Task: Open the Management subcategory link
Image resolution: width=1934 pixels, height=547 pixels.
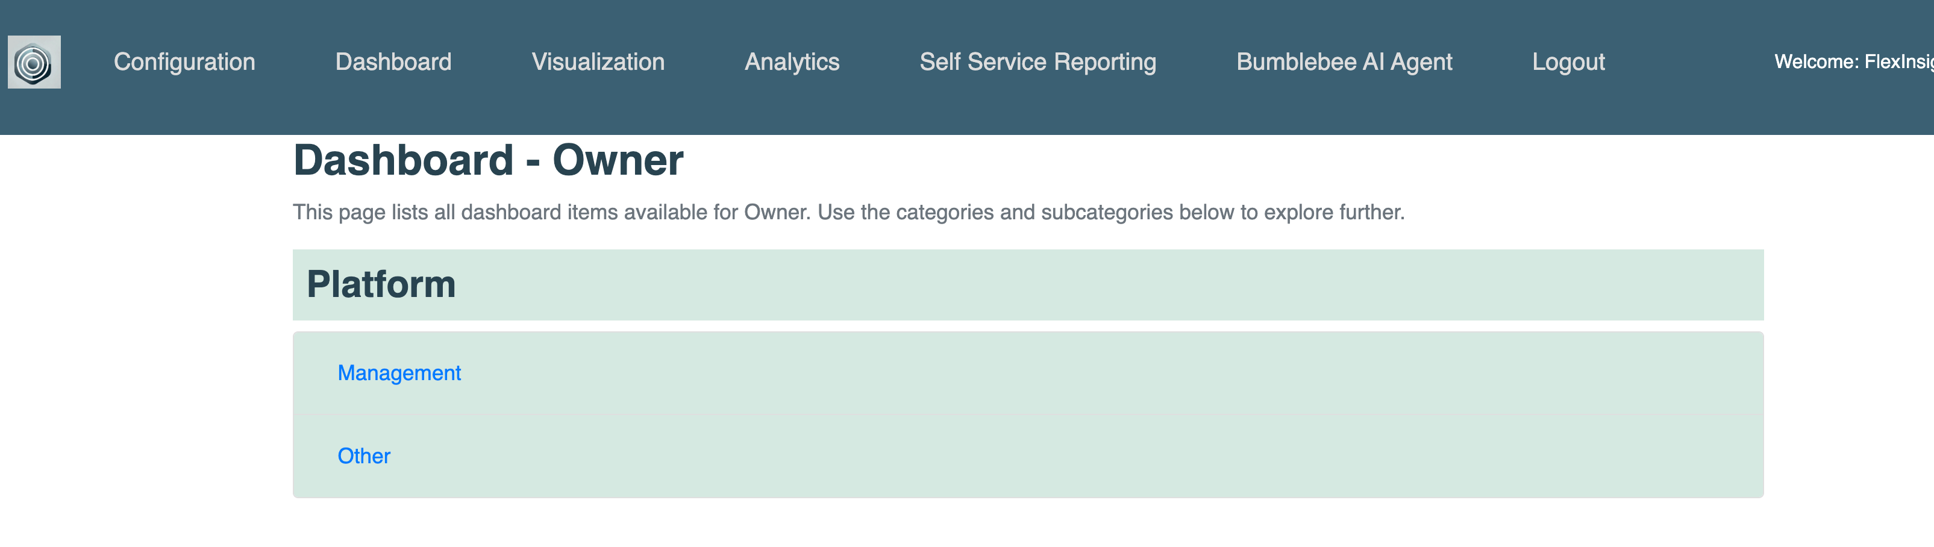Action: tap(399, 373)
